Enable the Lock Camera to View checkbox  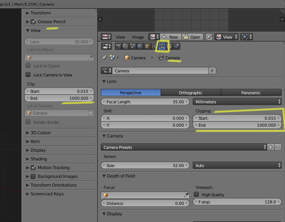coord(28,75)
